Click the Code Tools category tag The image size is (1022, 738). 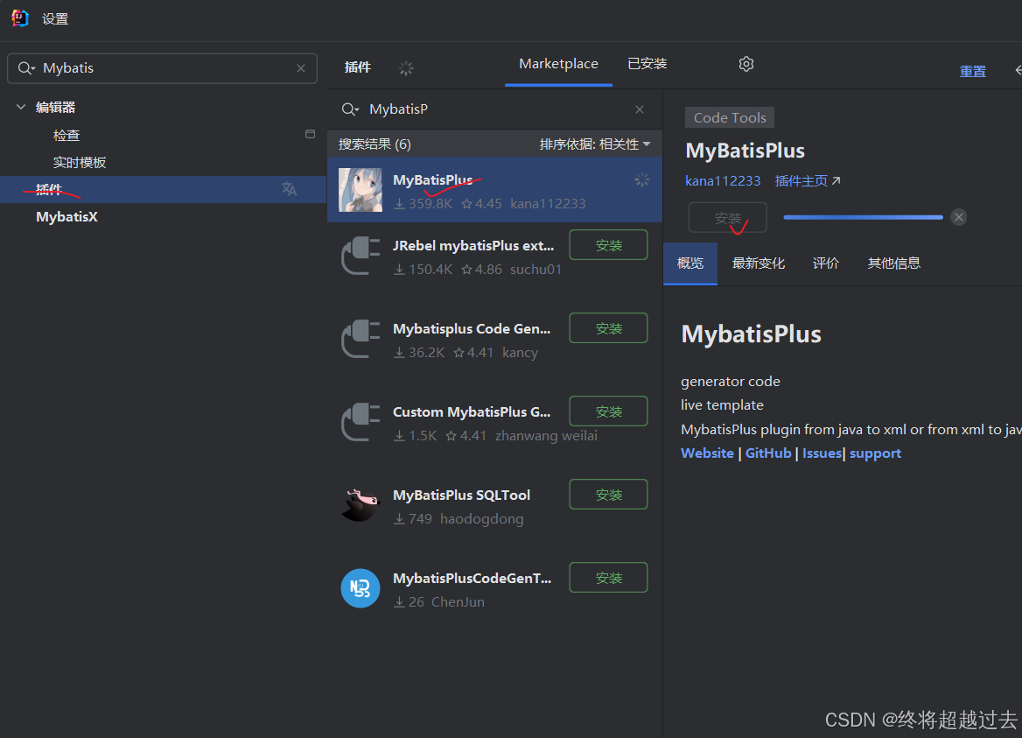(x=730, y=117)
